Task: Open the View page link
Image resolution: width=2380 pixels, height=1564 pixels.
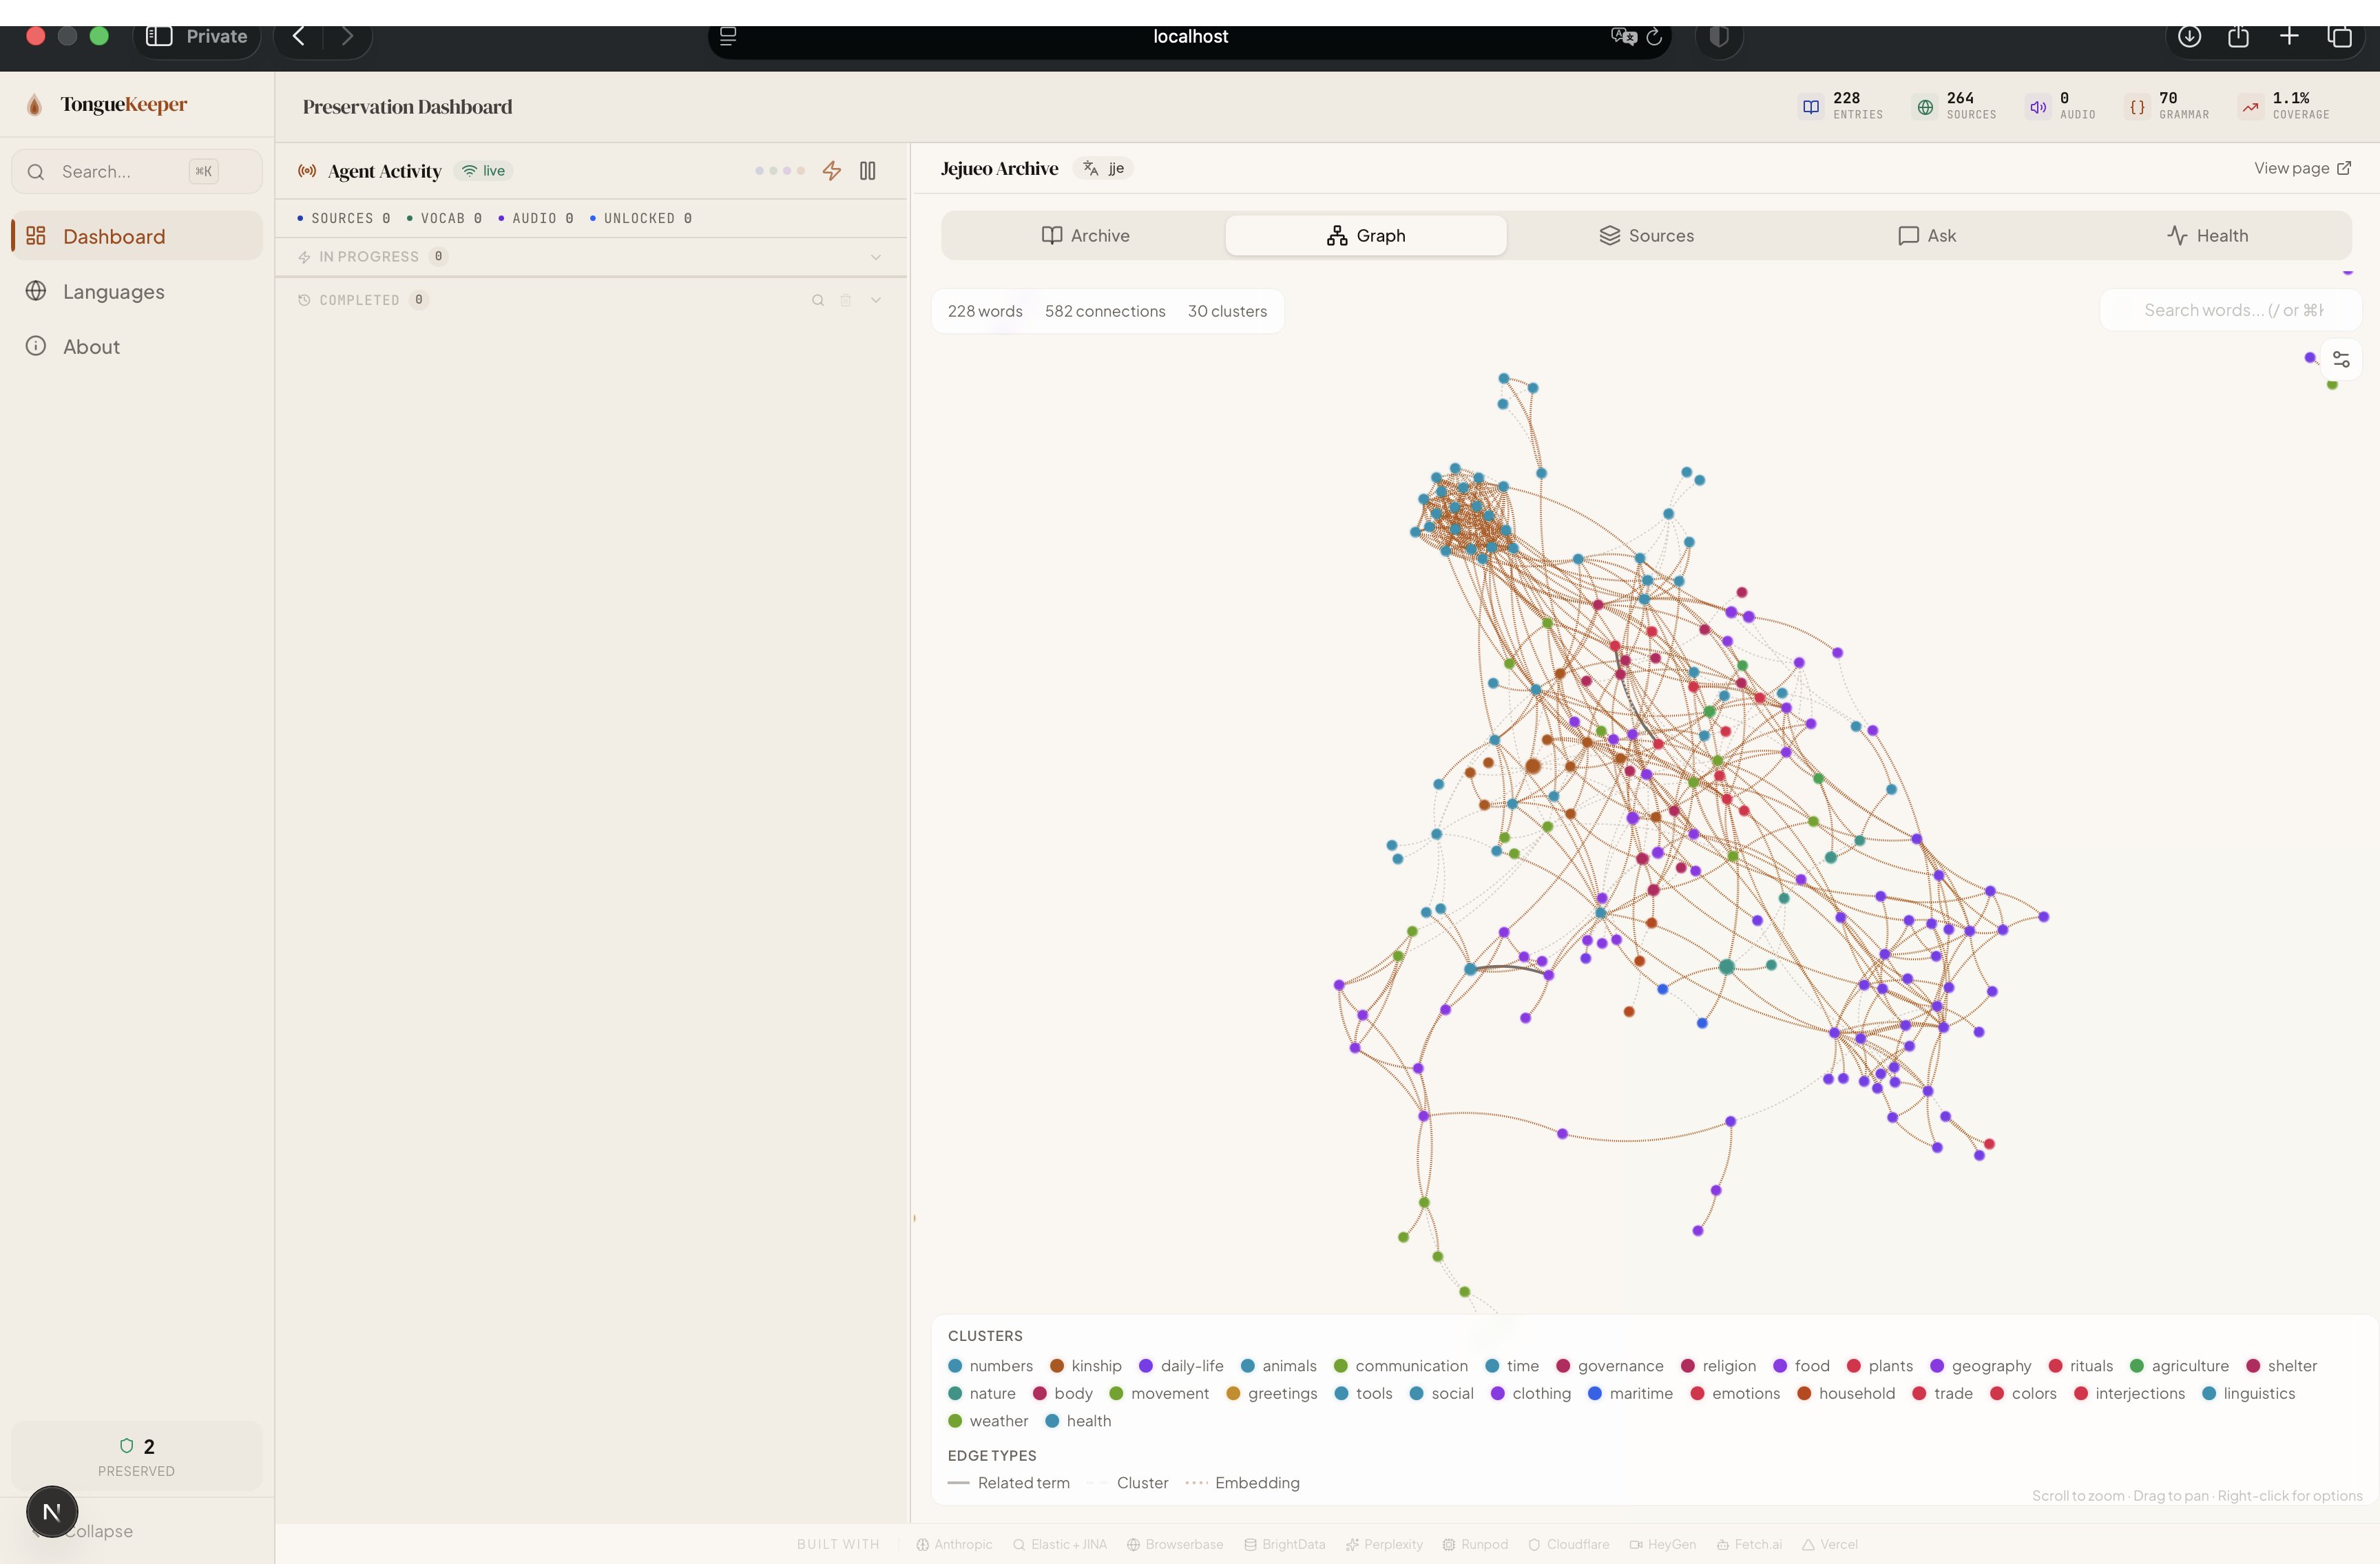Action: click(x=2301, y=168)
